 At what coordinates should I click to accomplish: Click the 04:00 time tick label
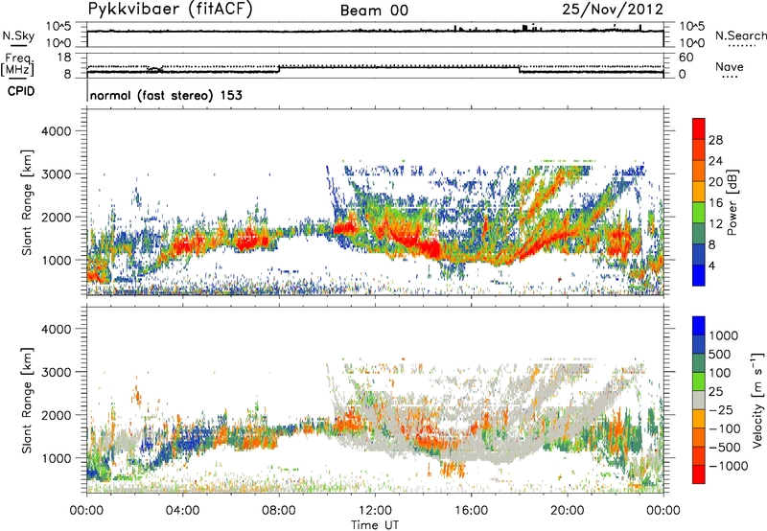[x=182, y=511]
